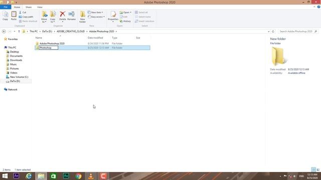
Task: Click DaTa (D:) in the address bar
Action: 47,31
